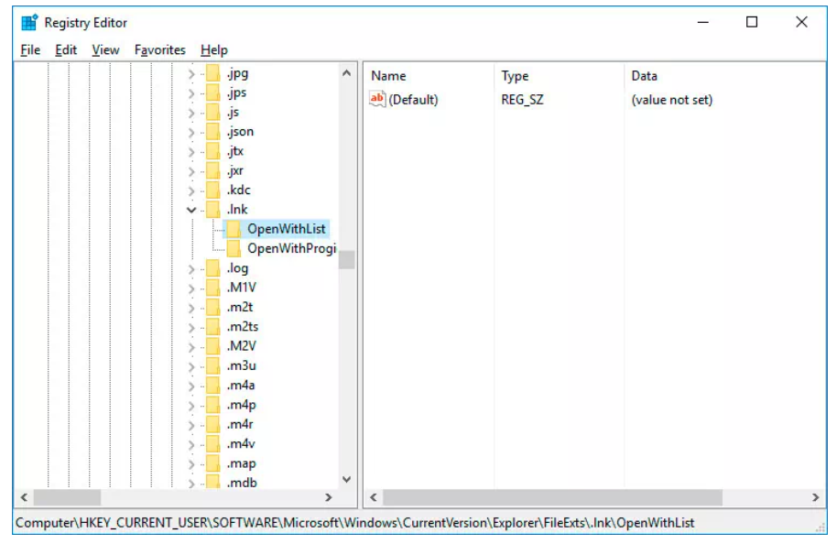837x544 pixels.
Task: Click the .m2t folder icon
Action: point(213,307)
